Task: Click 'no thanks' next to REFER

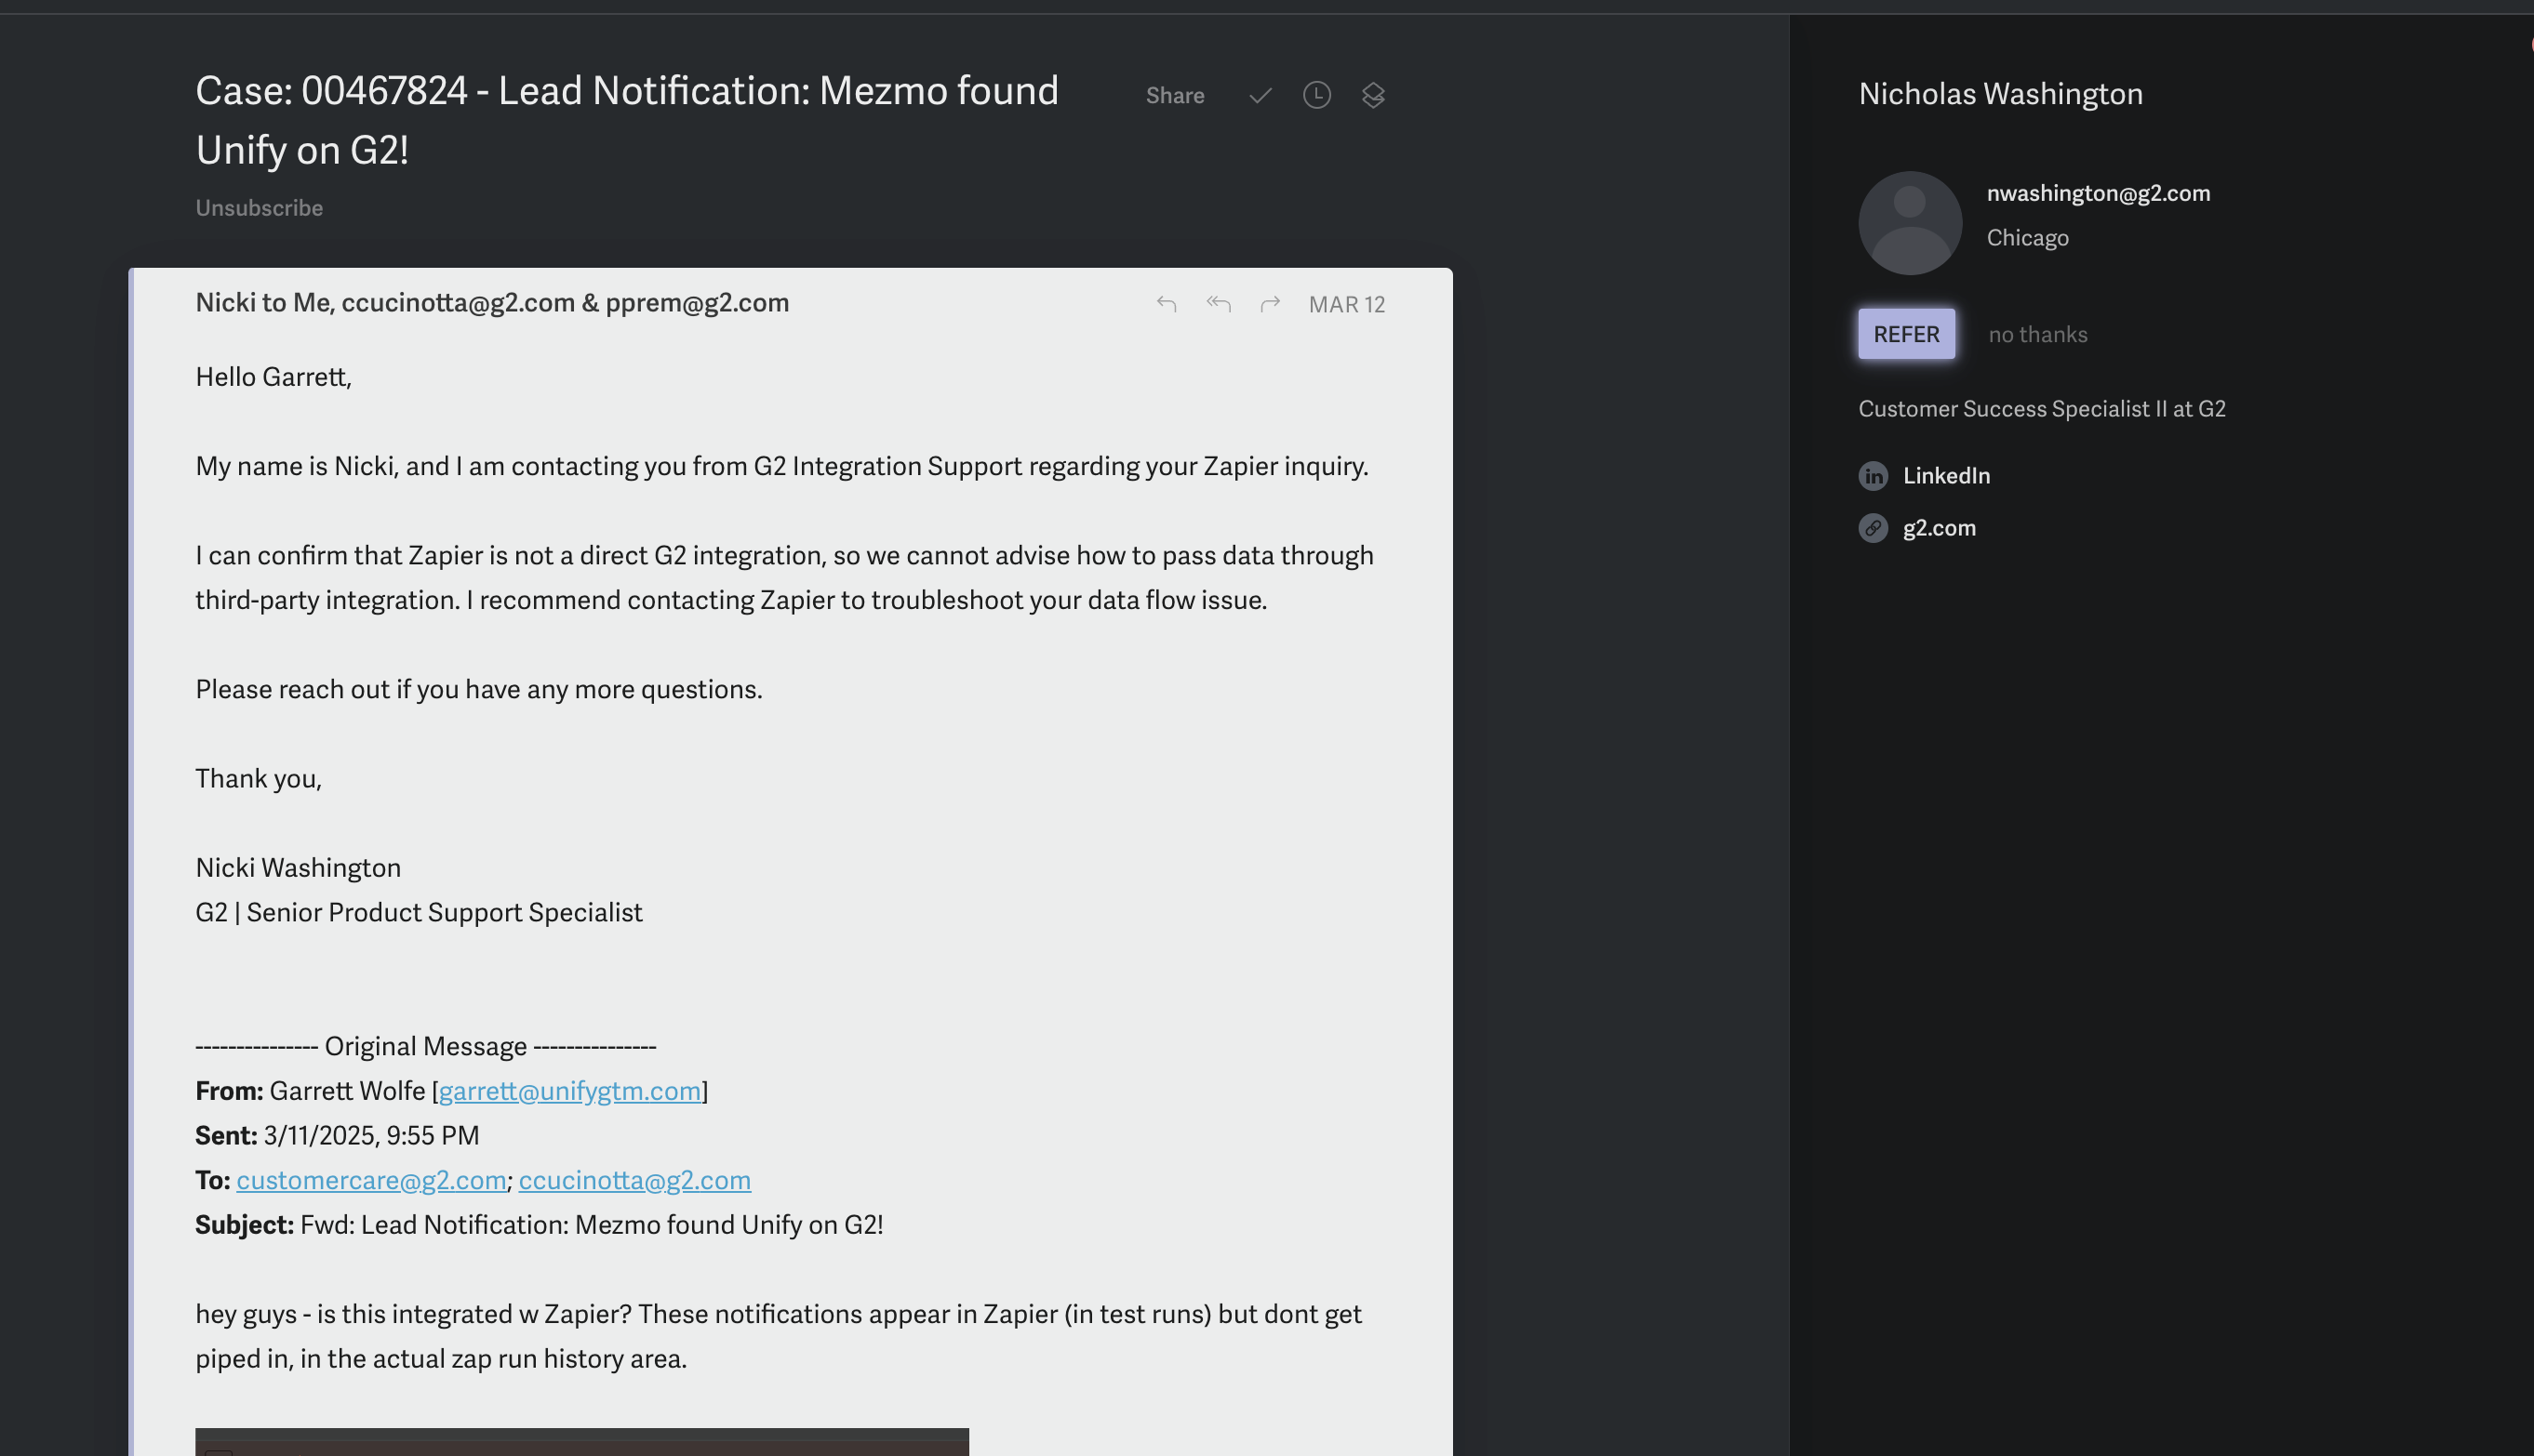Action: (x=2038, y=334)
